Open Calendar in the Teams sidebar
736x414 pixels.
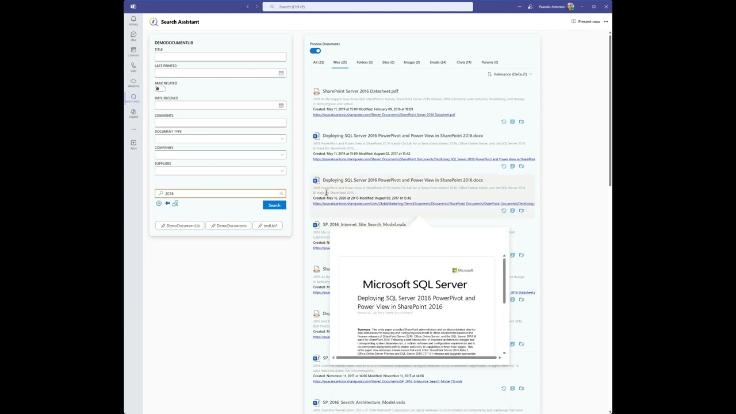coord(133,52)
